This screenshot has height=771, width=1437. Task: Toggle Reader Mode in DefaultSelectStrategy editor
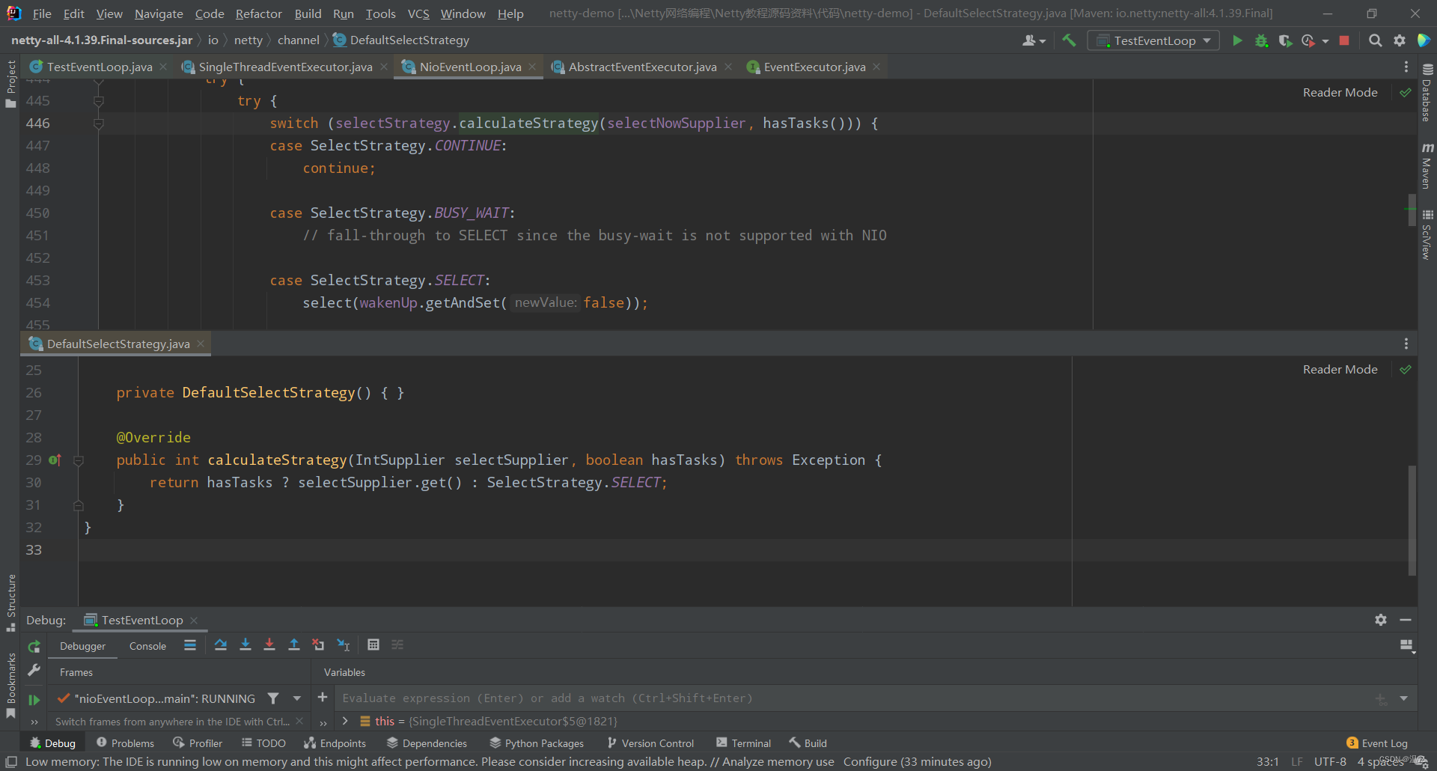click(x=1340, y=369)
